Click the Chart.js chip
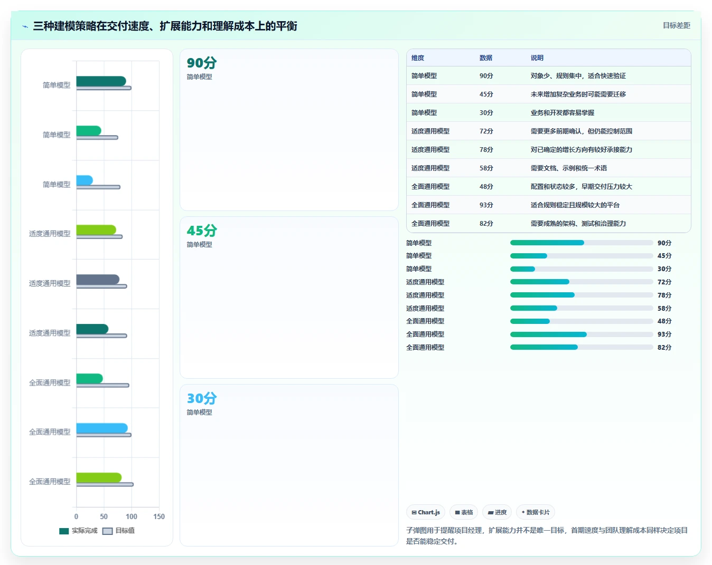712x565 pixels. pos(426,512)
